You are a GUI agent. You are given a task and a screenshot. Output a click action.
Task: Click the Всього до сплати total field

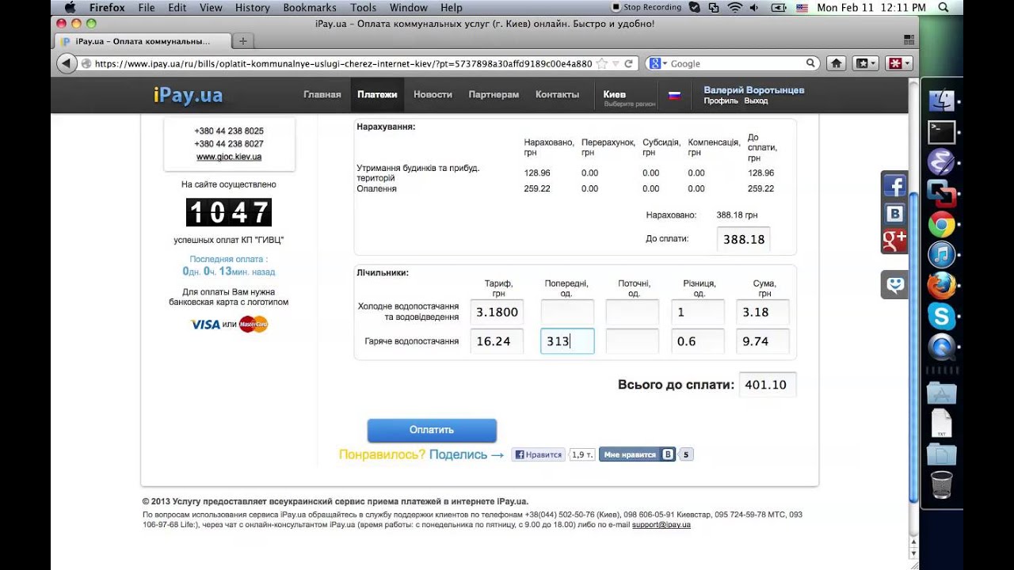coord(768,385)
